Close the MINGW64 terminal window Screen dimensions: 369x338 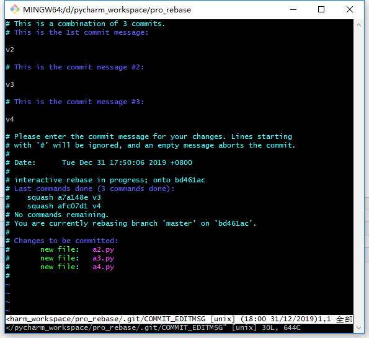point(350,9)
